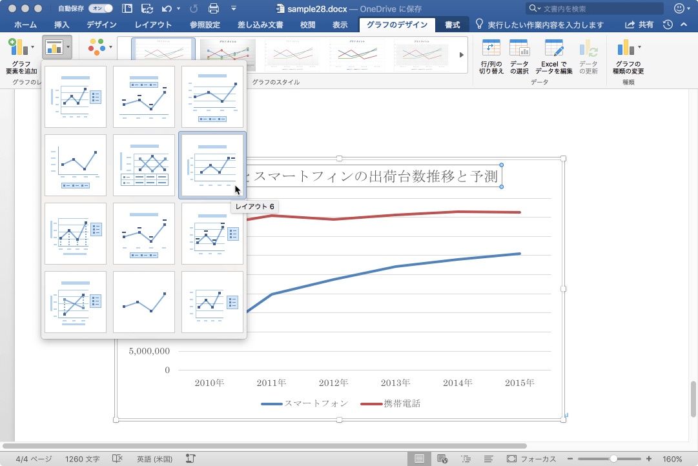Open the templates icon in title bar
The width and height of the screenshot is (698, 466).
(127, 8)
